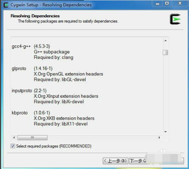Click 'Required by: libX11-devel' line
Viewport: 189px width, 169px height.
(x=61, y=124)
